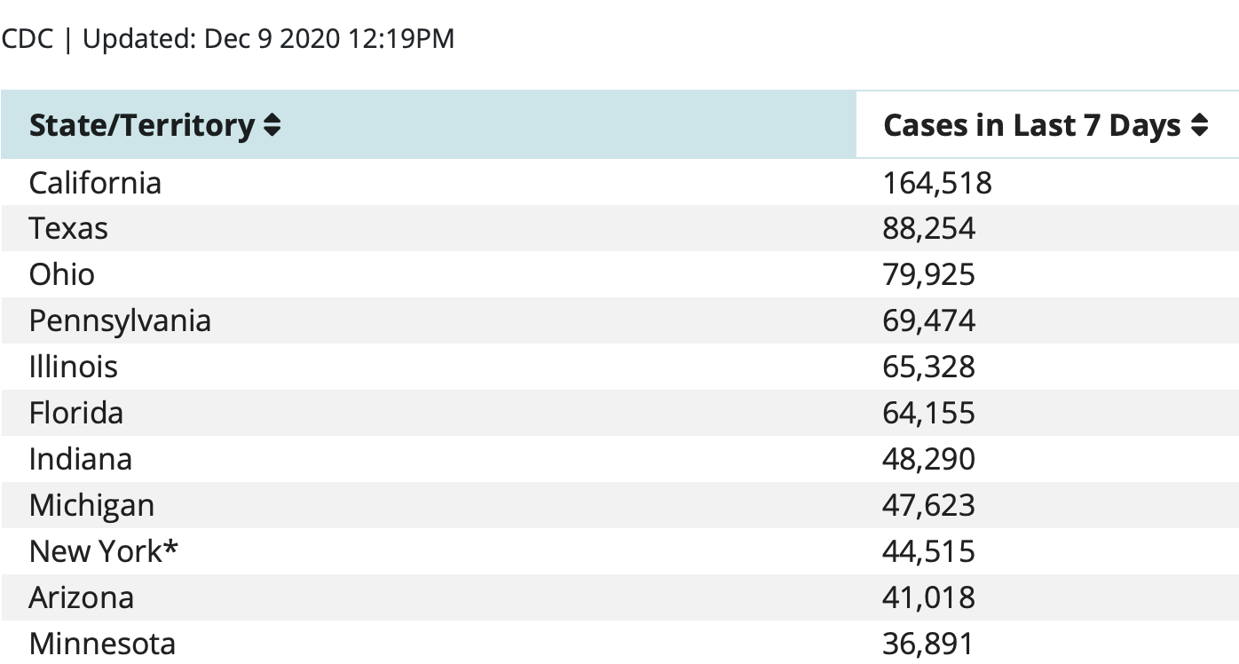Select the Ohio row

619,274
